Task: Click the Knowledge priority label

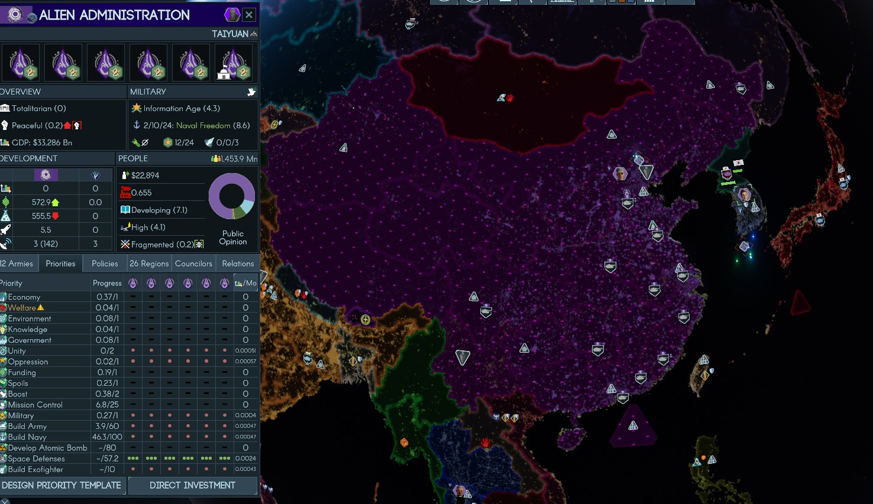Action: [x=27, y=330]
